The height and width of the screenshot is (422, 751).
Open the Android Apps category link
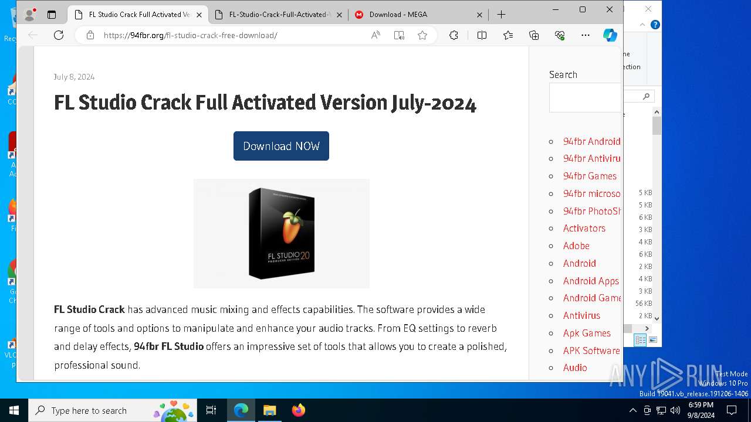click(x=591, y=281)
